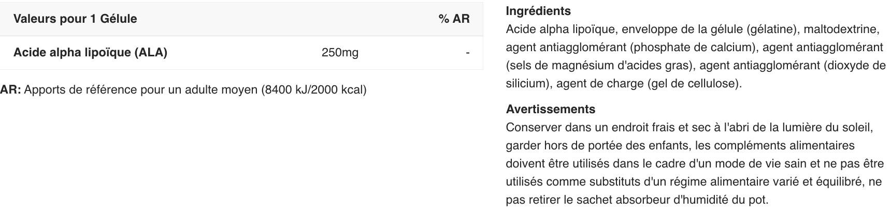This screenshot has width=891, height=214.
Task: Click the dash in the % AR column
Action: [468, 53]
